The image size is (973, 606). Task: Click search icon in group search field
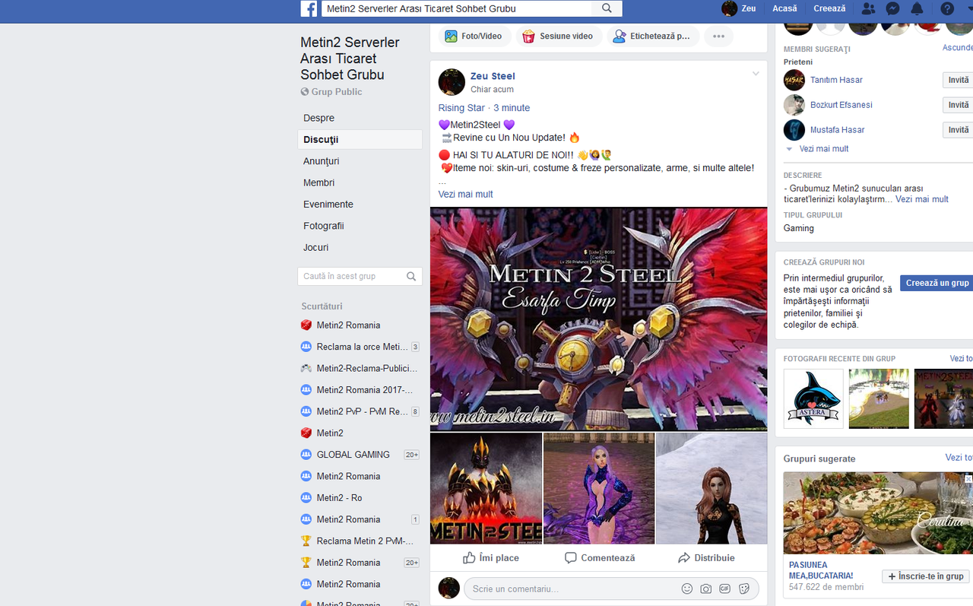[411, 276]
